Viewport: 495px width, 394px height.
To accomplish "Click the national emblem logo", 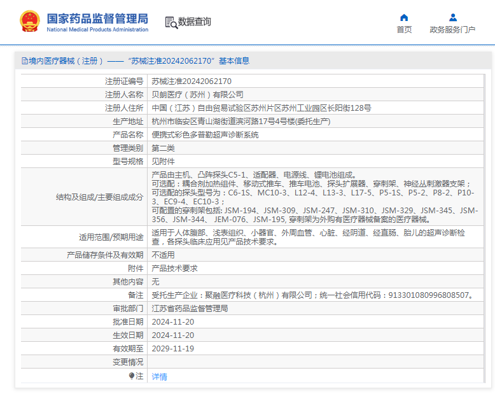I will [29, 21].
